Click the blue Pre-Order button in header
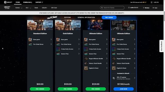 [109, 17]
